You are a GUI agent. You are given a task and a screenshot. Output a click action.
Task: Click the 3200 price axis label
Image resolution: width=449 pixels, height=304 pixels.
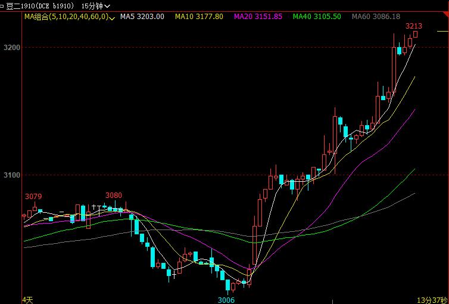[10, 47]
